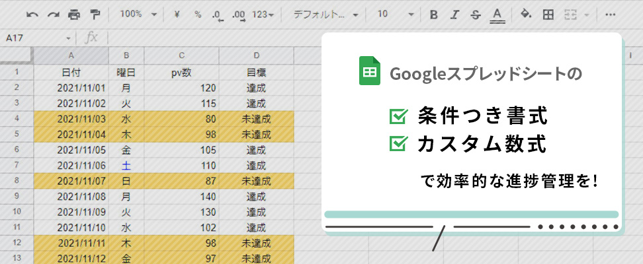Open the merge cells dropdown arrow
The height and width of the screenshot is (264, 643).
(587, 15)
